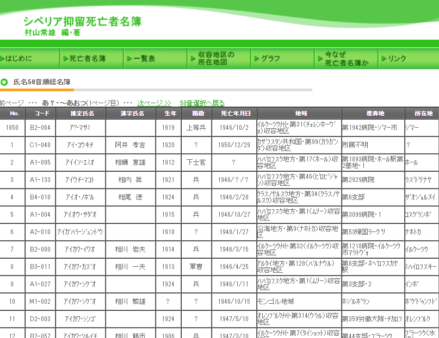Select kanji name 相川 岩夫

pos(131,249)
